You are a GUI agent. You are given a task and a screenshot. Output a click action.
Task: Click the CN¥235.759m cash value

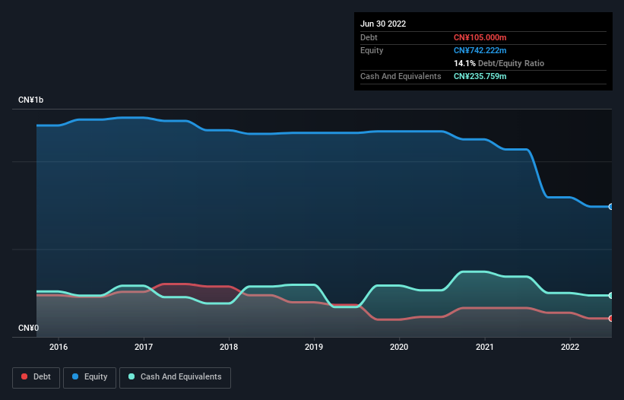480,76
